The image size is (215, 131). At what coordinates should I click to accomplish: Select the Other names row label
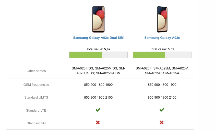[36, 71]
